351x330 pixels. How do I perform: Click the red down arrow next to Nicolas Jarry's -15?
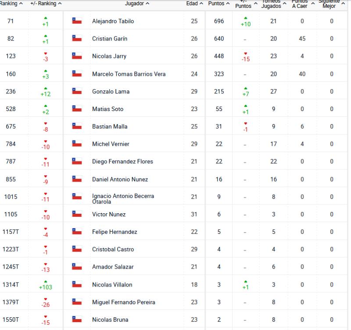pos(246,53)
